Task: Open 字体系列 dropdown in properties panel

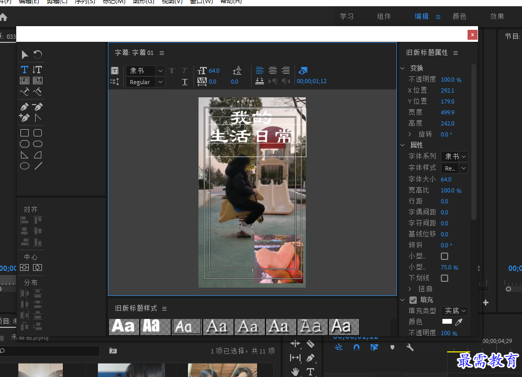Action: 455,156
